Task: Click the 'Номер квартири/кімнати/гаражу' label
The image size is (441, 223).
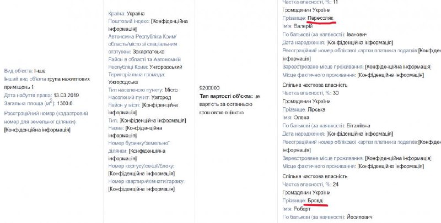Action: pyautogui.click(x=146, y=181)
